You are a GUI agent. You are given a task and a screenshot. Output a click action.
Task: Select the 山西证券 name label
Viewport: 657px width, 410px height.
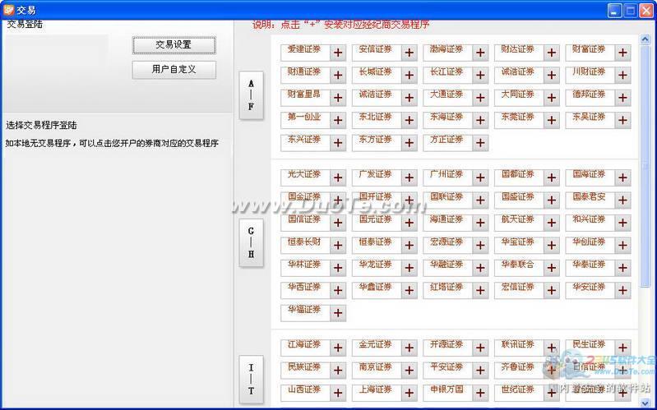[304, 390]
